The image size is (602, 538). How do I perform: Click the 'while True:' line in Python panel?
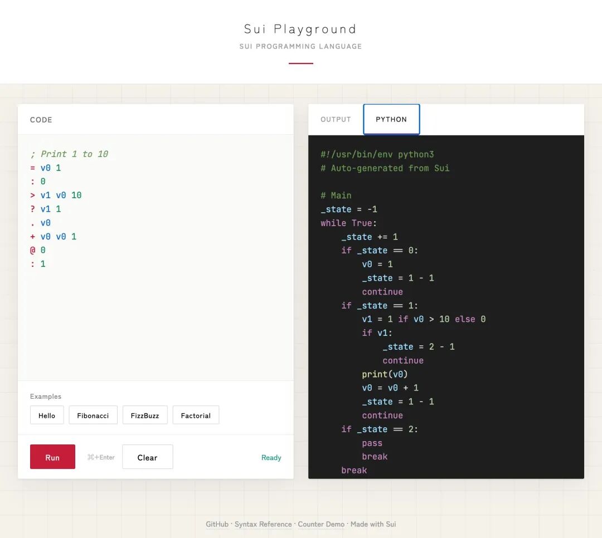[x=348, y=223]
